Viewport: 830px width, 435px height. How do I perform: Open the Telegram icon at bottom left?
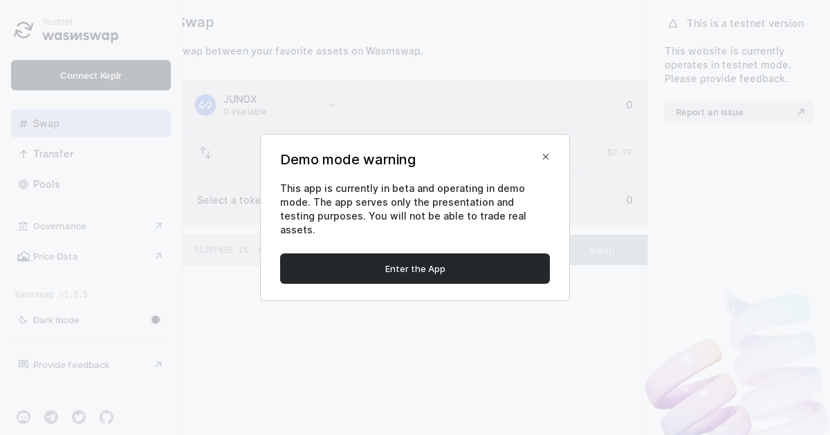51,417
